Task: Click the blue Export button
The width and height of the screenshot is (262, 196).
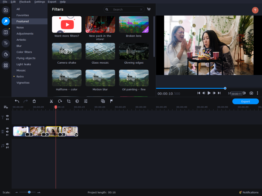Action: [x=245, y=101]
